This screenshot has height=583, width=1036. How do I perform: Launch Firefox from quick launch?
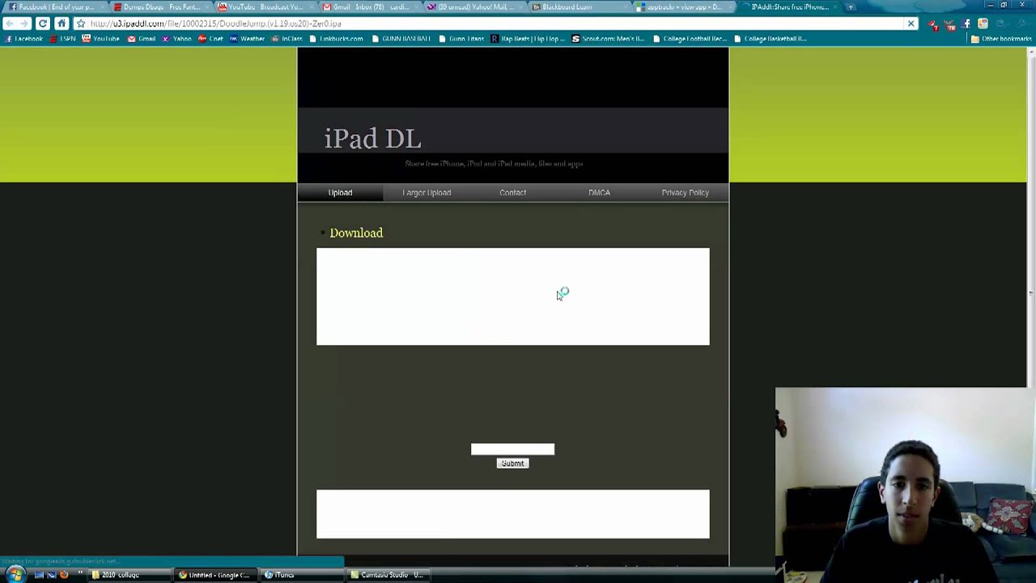click(64, 575)
